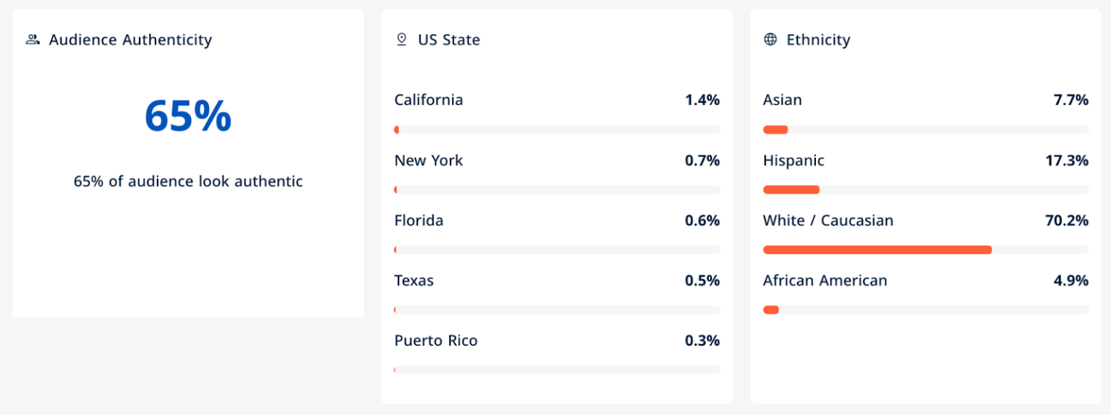Click the California progress bar
Screen dimensions: 1111x415
557,130
